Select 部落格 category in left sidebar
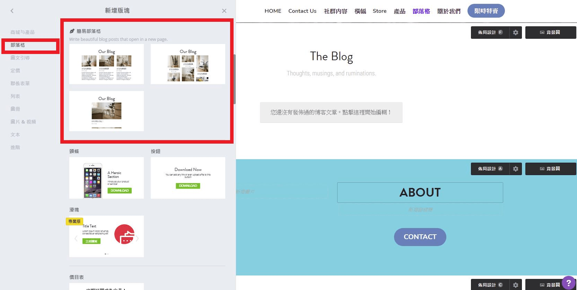This screenshot has width=577, height=290. pos(18,45)
